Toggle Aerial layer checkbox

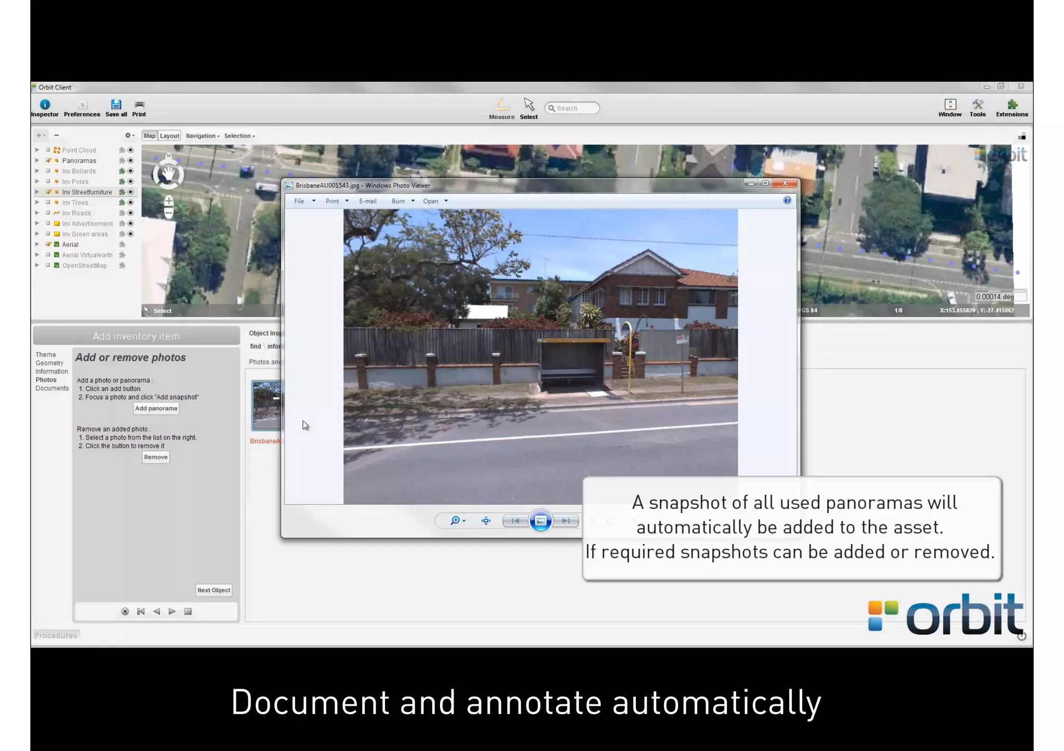pyautogui.click(x=48, y=244)
